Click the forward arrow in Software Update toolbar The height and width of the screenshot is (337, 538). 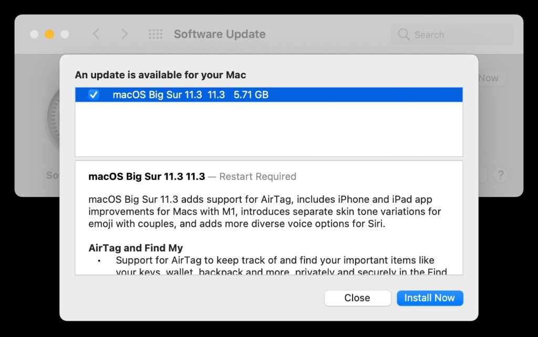125,34
